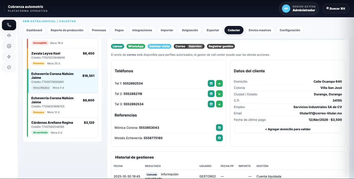Image resolution: width=354 pixels, height=179 pixels.
Task: Click the Incumplido status badge
Action: [40, 43]
